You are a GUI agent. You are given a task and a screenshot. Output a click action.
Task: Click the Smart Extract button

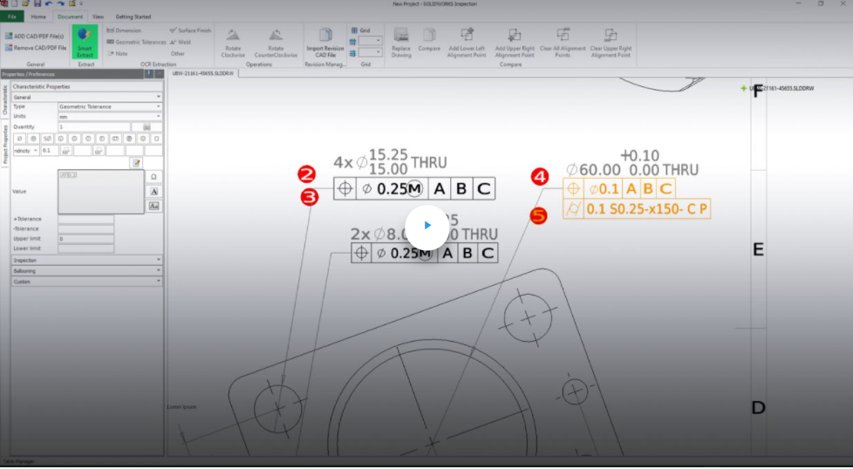(x=85, y=41)
